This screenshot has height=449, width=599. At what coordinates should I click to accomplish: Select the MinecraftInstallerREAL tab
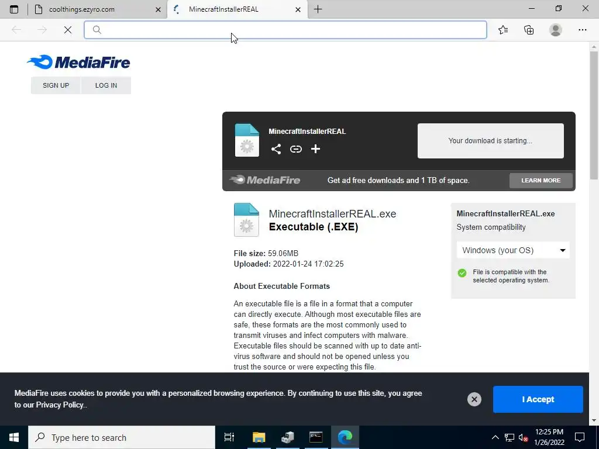(237, 9)
